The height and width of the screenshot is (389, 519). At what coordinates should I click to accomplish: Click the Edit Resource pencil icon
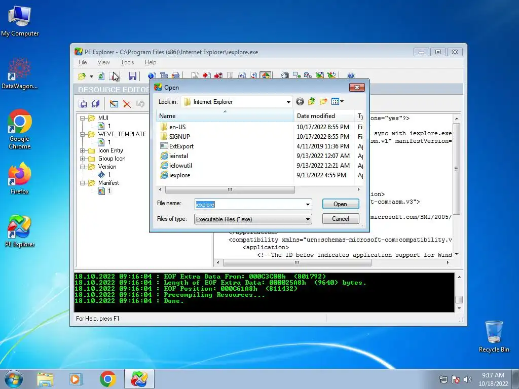(x=114, y=104)
